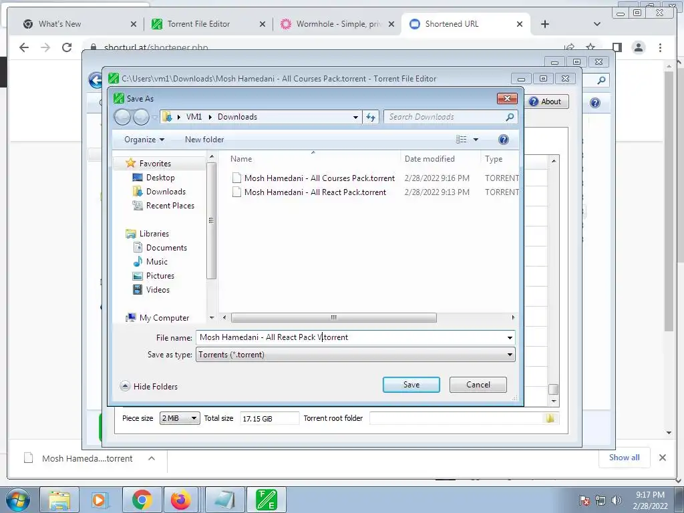Collapse the dialog with Hide Folders
684x513 pixels.
[149, 387]
